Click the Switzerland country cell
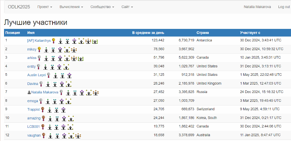The height and width of the screenshot is (141, 291). click(205, 109)
